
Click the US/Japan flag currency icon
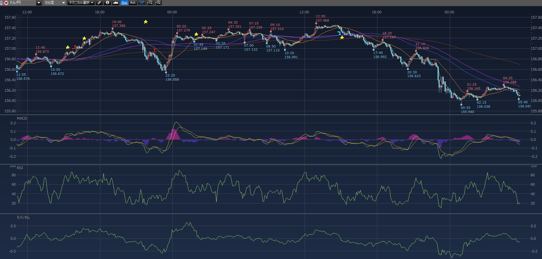point(4,3)
